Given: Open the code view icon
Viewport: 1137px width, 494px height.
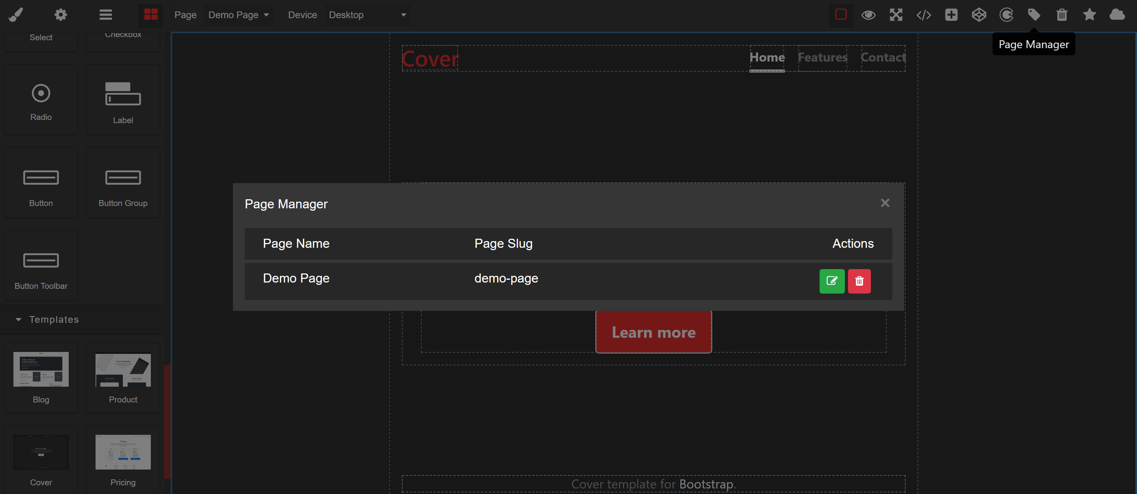Looking at the screenshot, I should tap(923, 15).
